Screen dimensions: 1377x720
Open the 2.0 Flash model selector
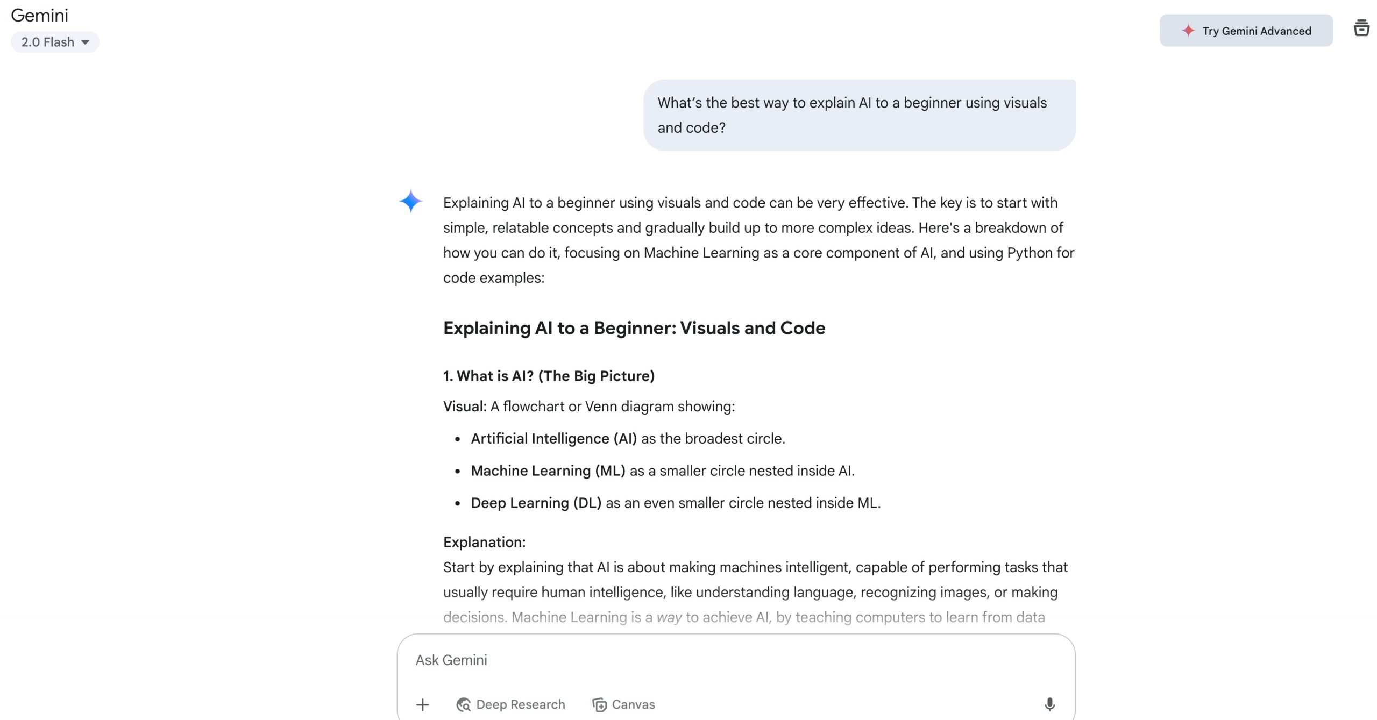(x=48, y=42)
